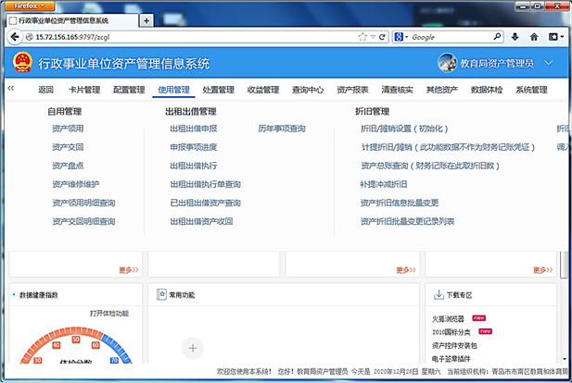Open the 资产盘点 link
The width and height of the screenshot is (572, 383).
(x=68, y=166)
